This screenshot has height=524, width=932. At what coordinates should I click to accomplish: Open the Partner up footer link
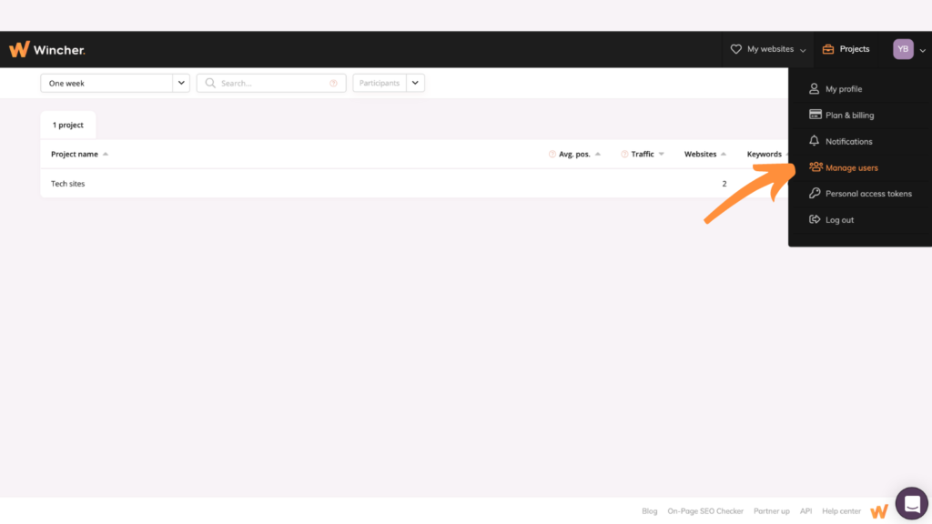(x=772, y=511)
